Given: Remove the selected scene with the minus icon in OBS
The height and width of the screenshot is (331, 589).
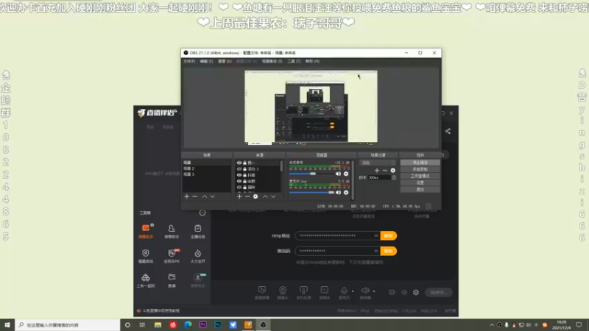Looking at the screenshot, I should coord(194,196).
